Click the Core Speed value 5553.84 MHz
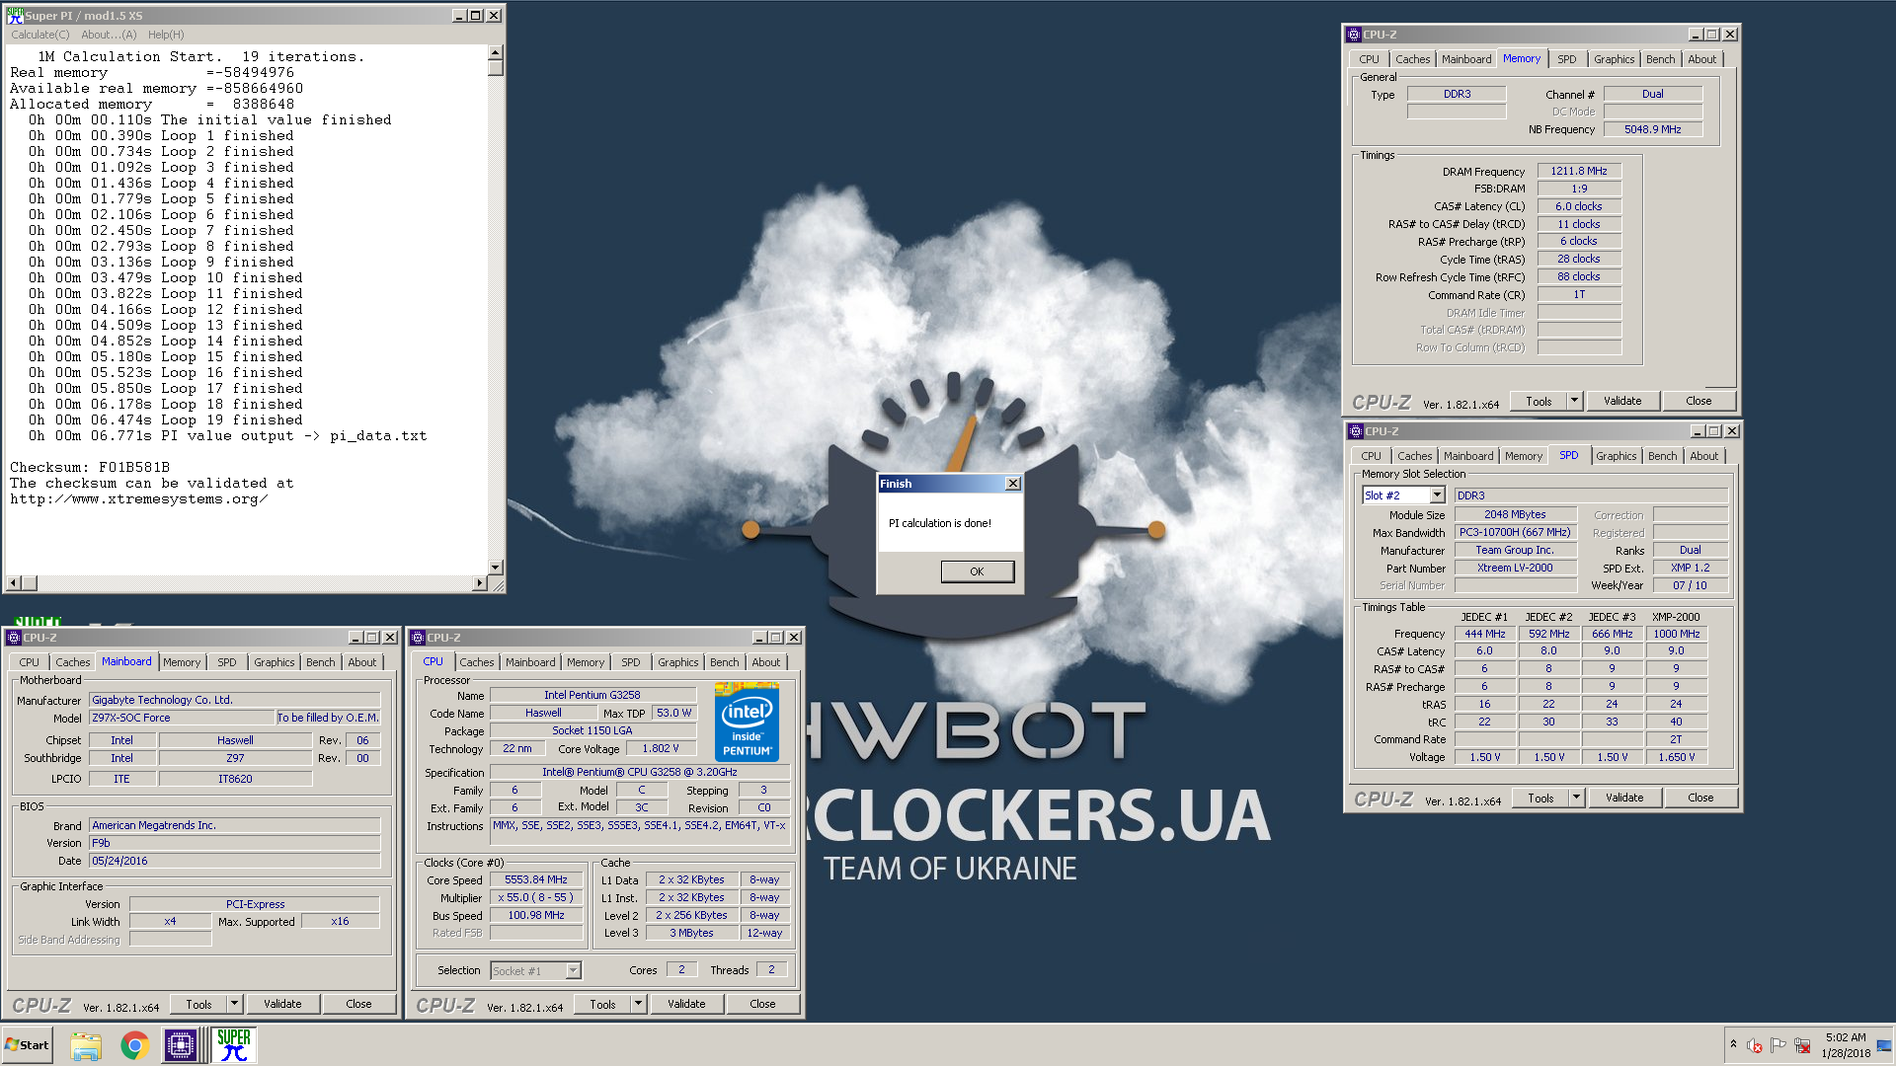This screenshot has width=1896, height=1066. 535,879
